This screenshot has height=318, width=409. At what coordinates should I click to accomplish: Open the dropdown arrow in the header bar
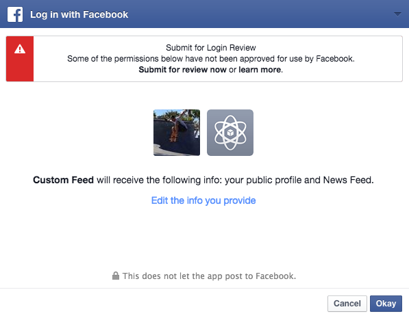point(397,14)
